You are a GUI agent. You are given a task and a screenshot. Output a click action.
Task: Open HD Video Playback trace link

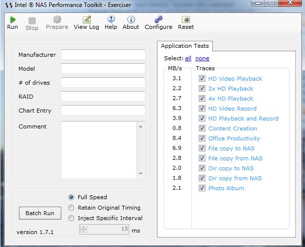pyautogui.click(x=235, y=79)
